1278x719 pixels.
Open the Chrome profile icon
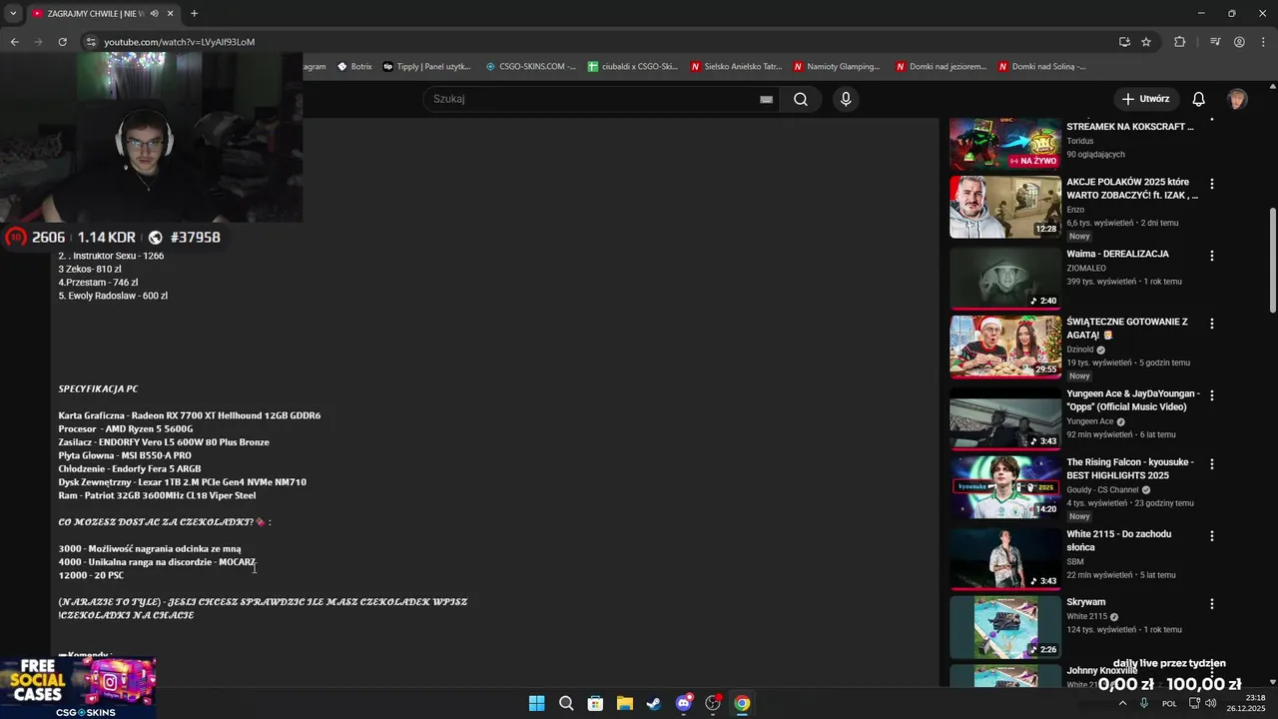pyautogui.click(x=1239, y=42)
